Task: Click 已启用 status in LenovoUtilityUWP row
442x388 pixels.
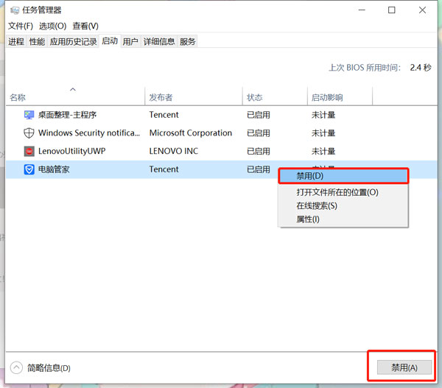Action: [x=259, y=151]
